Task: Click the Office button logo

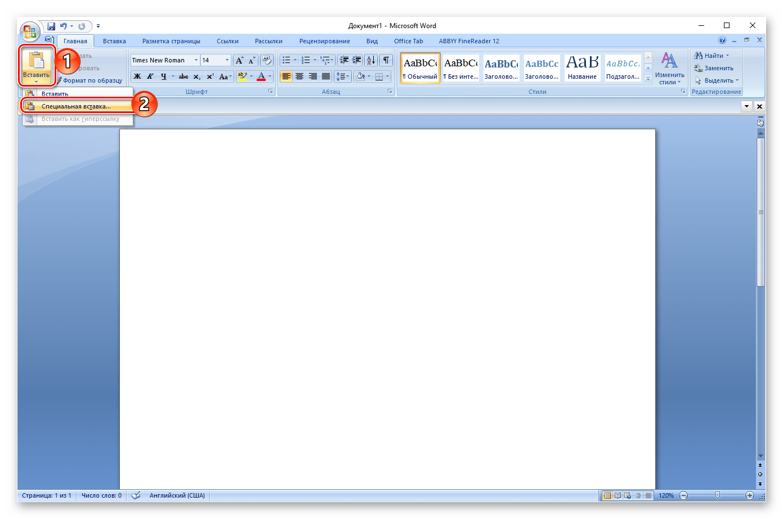Action: coord(30,30)
